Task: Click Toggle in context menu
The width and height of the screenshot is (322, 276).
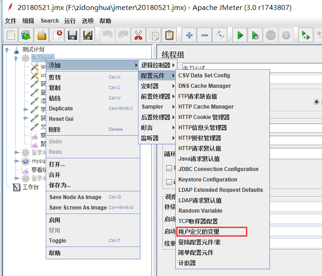Action: tap(93, 241)
